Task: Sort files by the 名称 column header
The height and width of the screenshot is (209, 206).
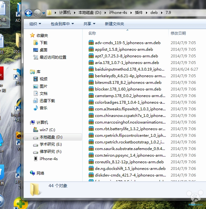Action: coord(92,33)
